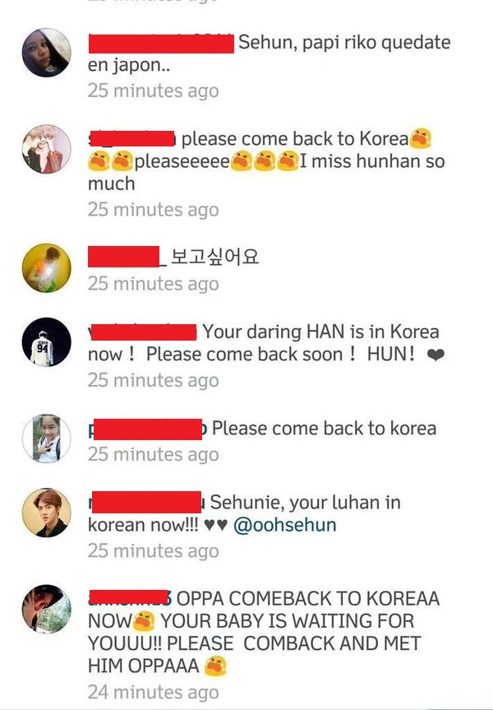The height and width of the screenshot is (710, 493).
Task: Click the '24 minutes ago' timestamp
Action: tap(154, 693)
